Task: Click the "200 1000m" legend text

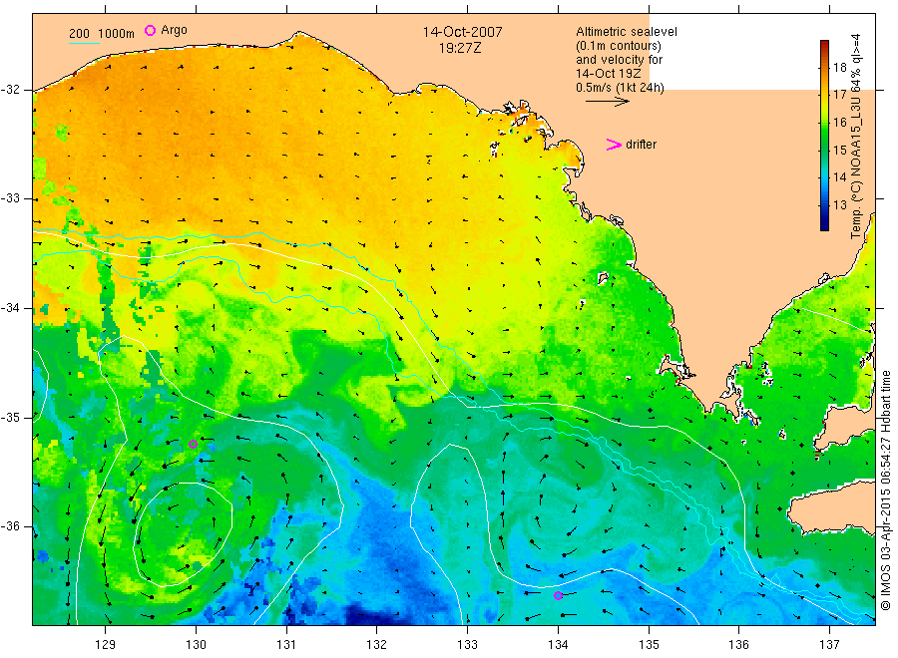Action: [x=102, y=34]
